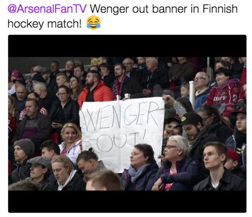Screen dimensions: 252x217
Task: Click the word "Finnish" in the tweet
Action: click(x=220, y=8)
